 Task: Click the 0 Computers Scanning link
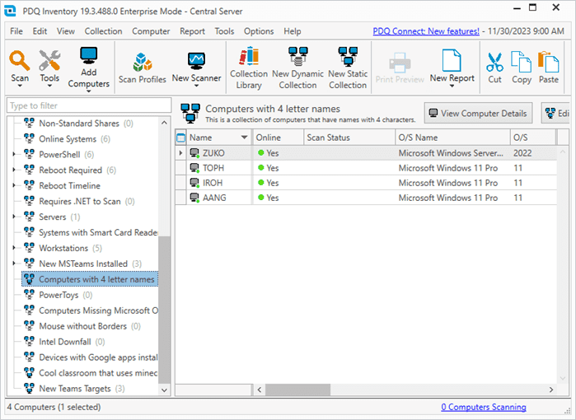[484, 407]
